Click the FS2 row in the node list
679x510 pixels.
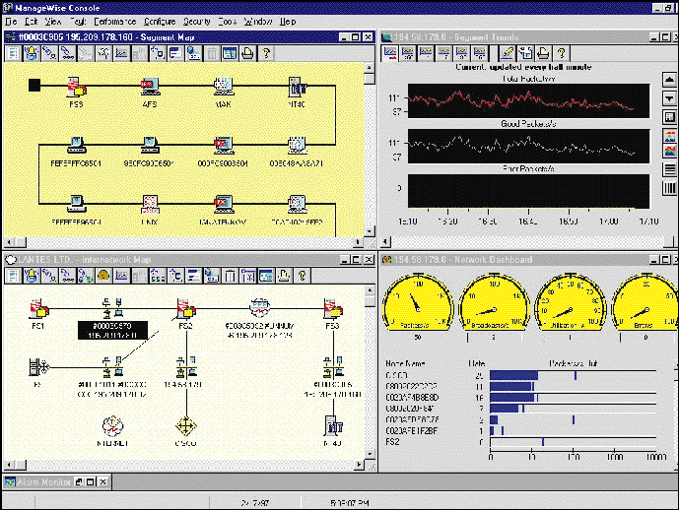click(x=520, y=442)
